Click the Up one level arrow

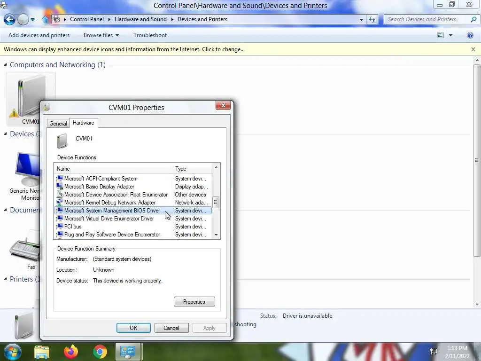tap(45, 19)
